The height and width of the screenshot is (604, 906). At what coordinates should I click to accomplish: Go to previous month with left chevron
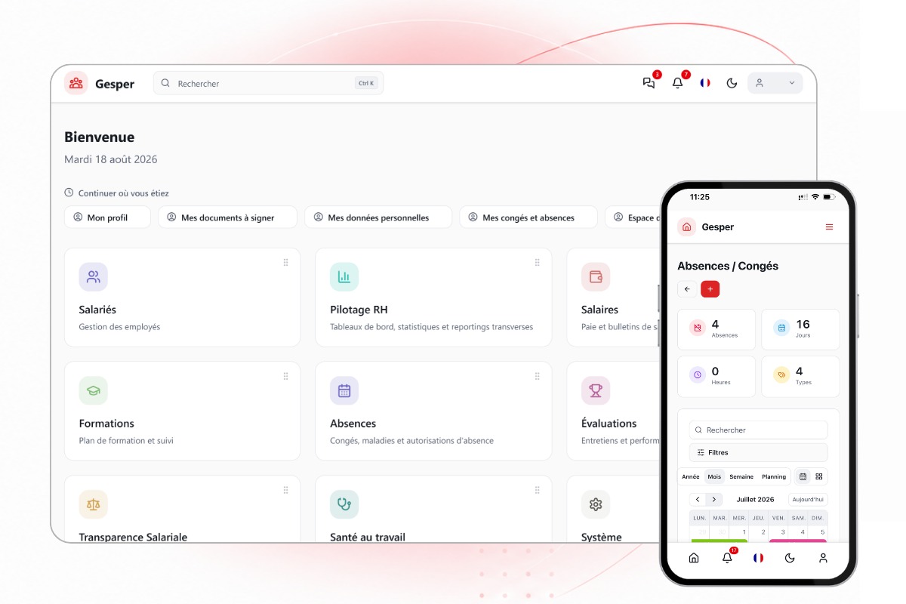[x=698, y=499]
